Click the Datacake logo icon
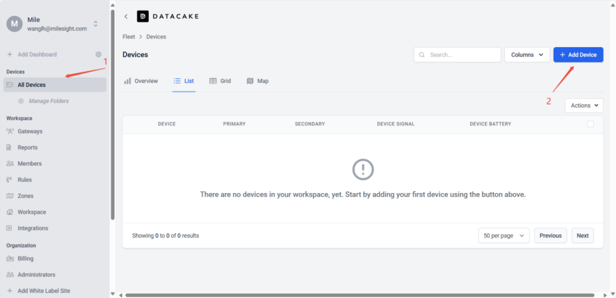Image resolution: width=616 pixels, height=298 pixels. (143, 17)
